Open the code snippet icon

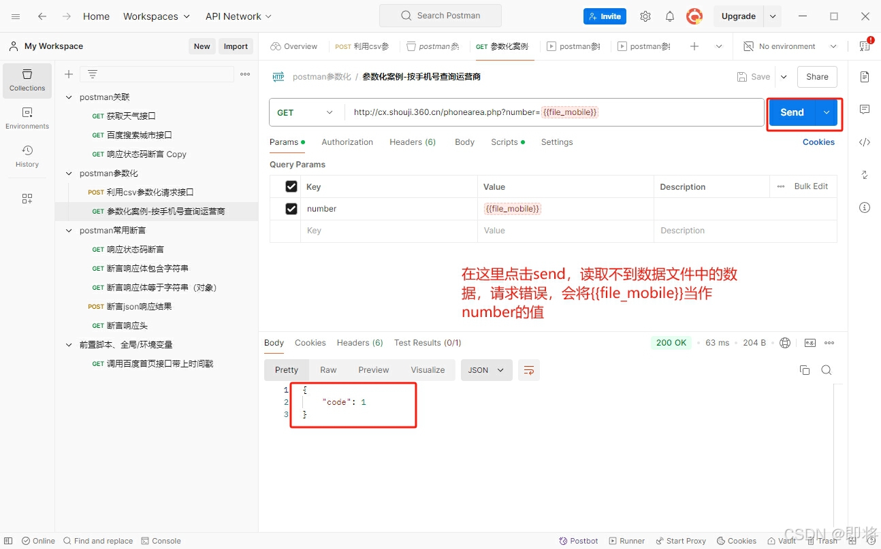865,142
